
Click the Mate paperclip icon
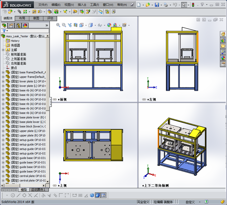19,12
